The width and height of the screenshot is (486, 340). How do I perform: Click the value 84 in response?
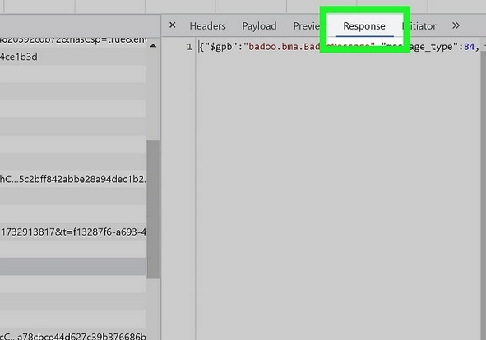coord(469,47)
